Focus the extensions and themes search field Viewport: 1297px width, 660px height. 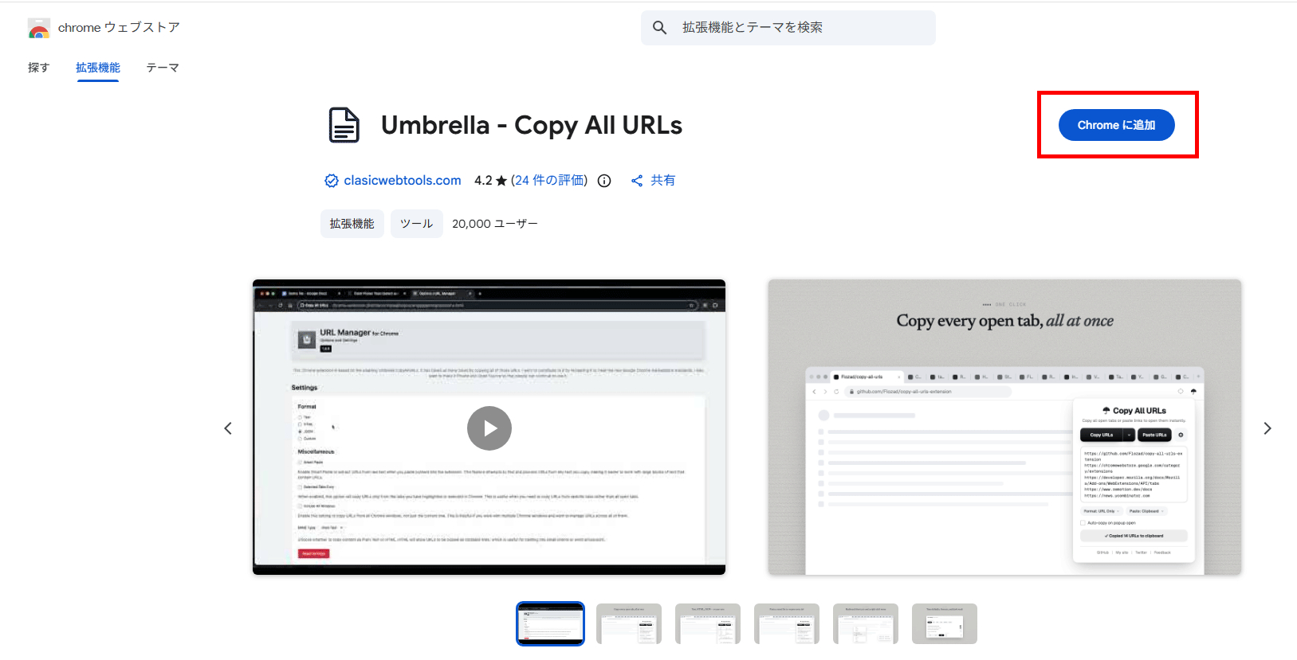coord(788,28)
